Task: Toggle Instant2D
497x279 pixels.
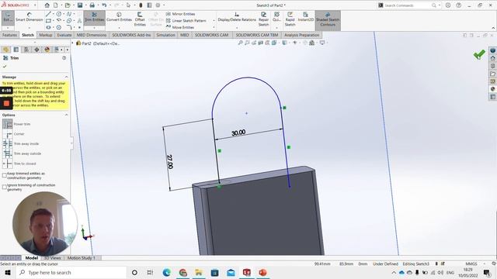Action: coord(305,17)
